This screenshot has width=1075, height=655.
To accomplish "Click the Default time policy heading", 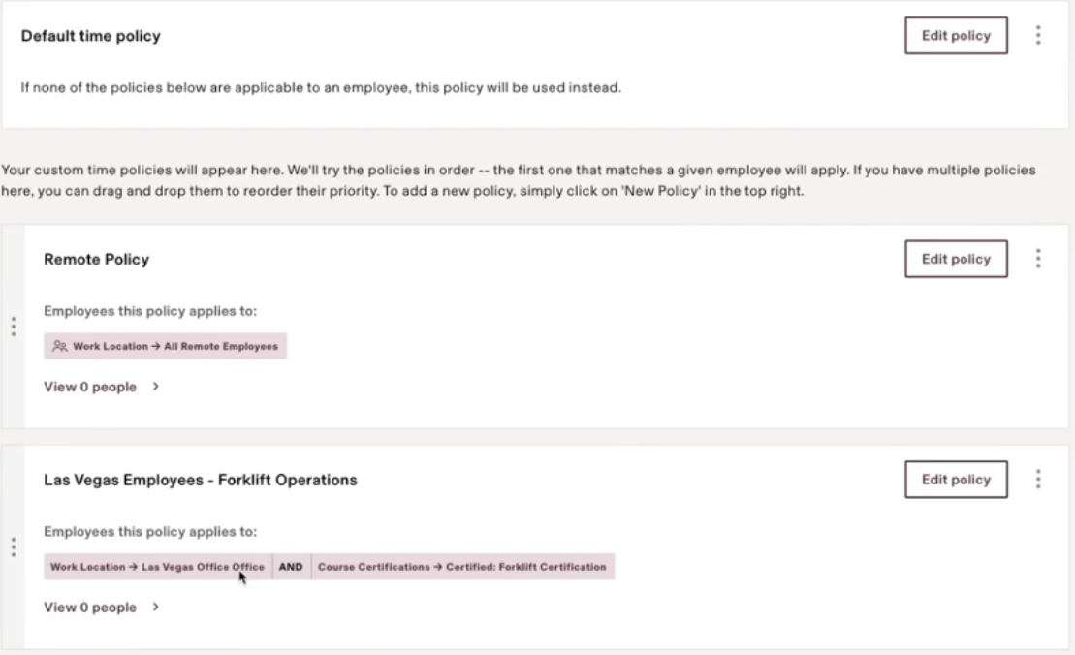I will pos(91,37).
